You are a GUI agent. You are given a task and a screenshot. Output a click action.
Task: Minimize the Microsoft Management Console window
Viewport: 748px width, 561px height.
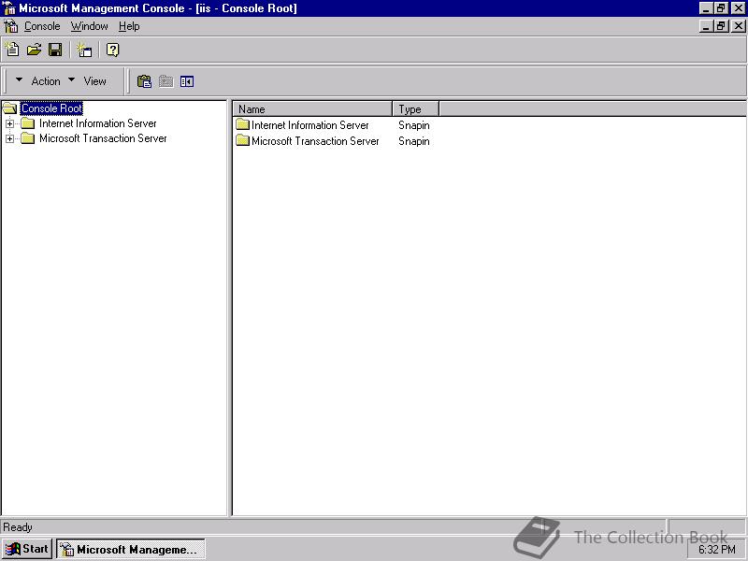[x=706, y=8]
